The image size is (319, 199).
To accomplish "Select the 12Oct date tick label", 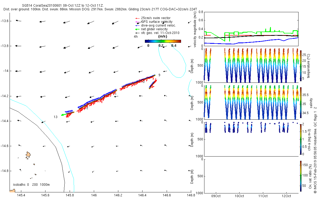I will pyautogui.click(x=286, y=196).
